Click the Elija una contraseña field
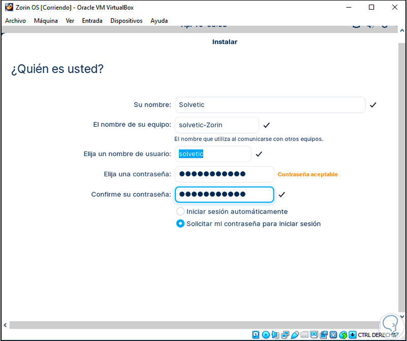 click(x=224, y=174)
